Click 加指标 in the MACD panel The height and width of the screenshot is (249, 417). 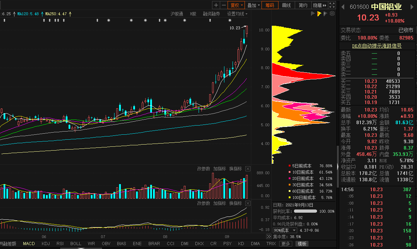click(220, 204)
